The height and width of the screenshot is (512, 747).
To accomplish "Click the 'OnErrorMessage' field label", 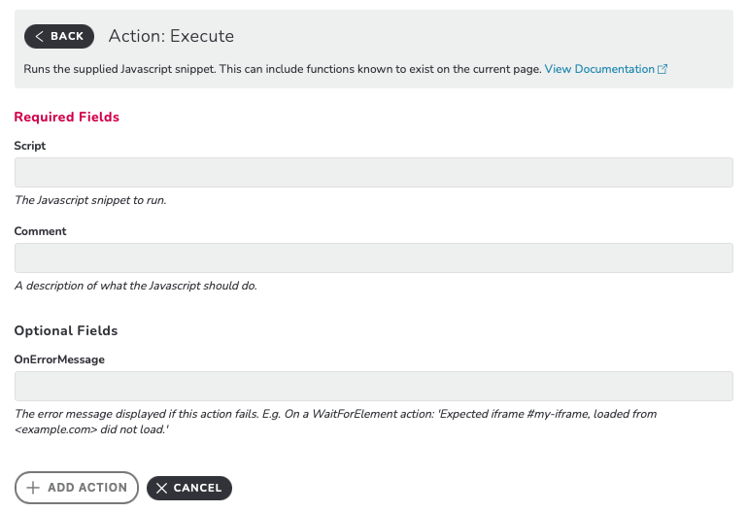I will (x=59, y=359).
